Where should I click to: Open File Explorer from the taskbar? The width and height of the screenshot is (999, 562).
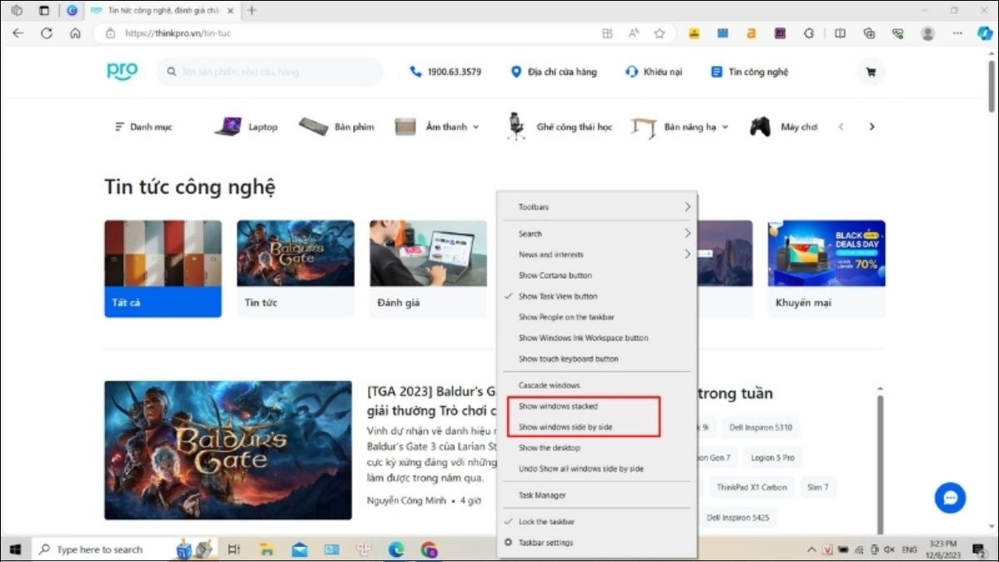[x=266, y=550]
